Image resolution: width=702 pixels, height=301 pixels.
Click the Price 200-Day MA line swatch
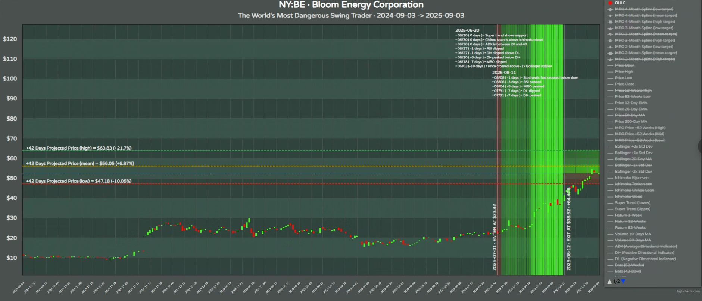tap(610, 122)
